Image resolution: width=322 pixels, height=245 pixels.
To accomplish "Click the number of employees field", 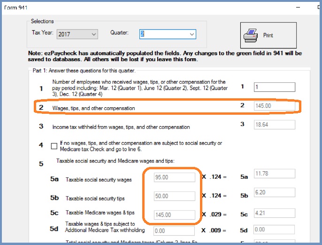I will [274, 87].
